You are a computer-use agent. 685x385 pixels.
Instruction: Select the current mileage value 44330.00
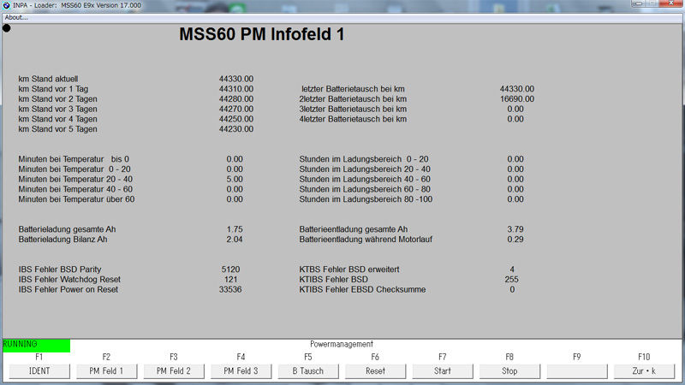(x=236, y=79)
